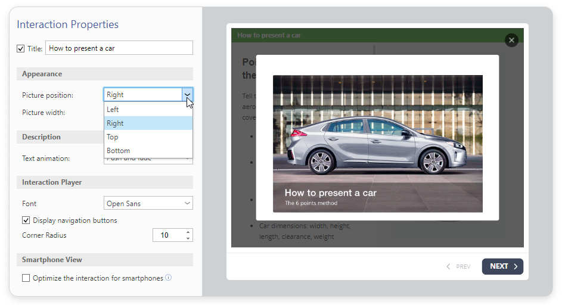Enable Optimize the interaction for smartphones

pyautogui.click(x=26, y=278)
